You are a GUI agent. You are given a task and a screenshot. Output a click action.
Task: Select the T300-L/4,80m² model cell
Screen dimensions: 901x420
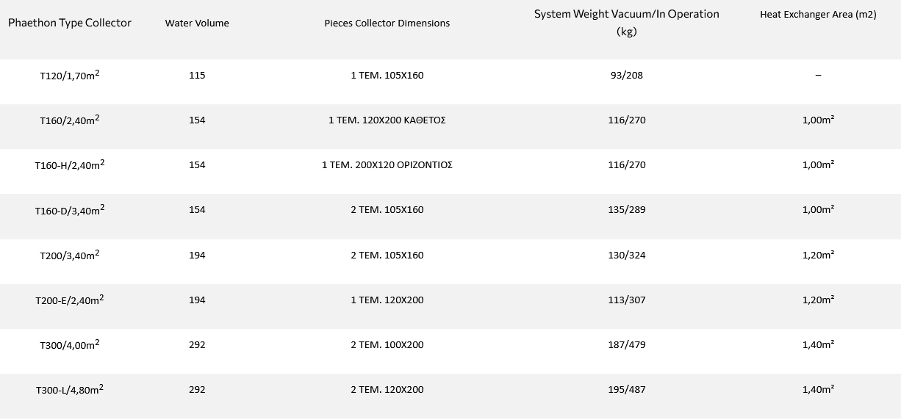70,390
